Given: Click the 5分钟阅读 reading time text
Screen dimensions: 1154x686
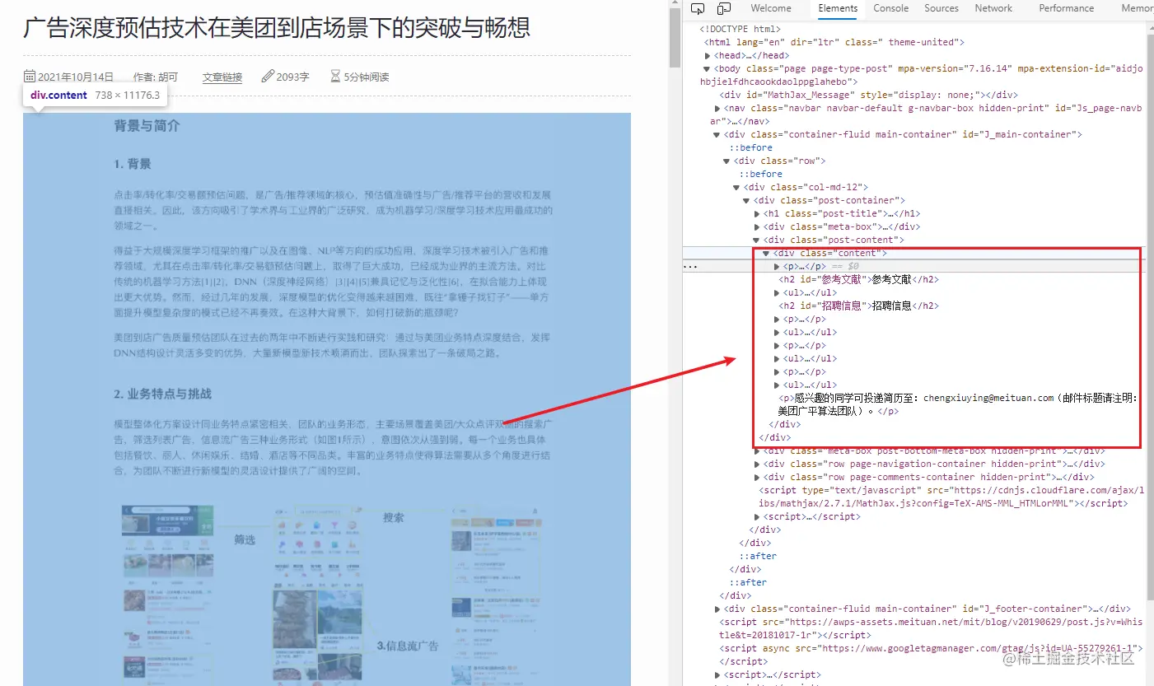Looking at the screenshot, I should [367, 77].
